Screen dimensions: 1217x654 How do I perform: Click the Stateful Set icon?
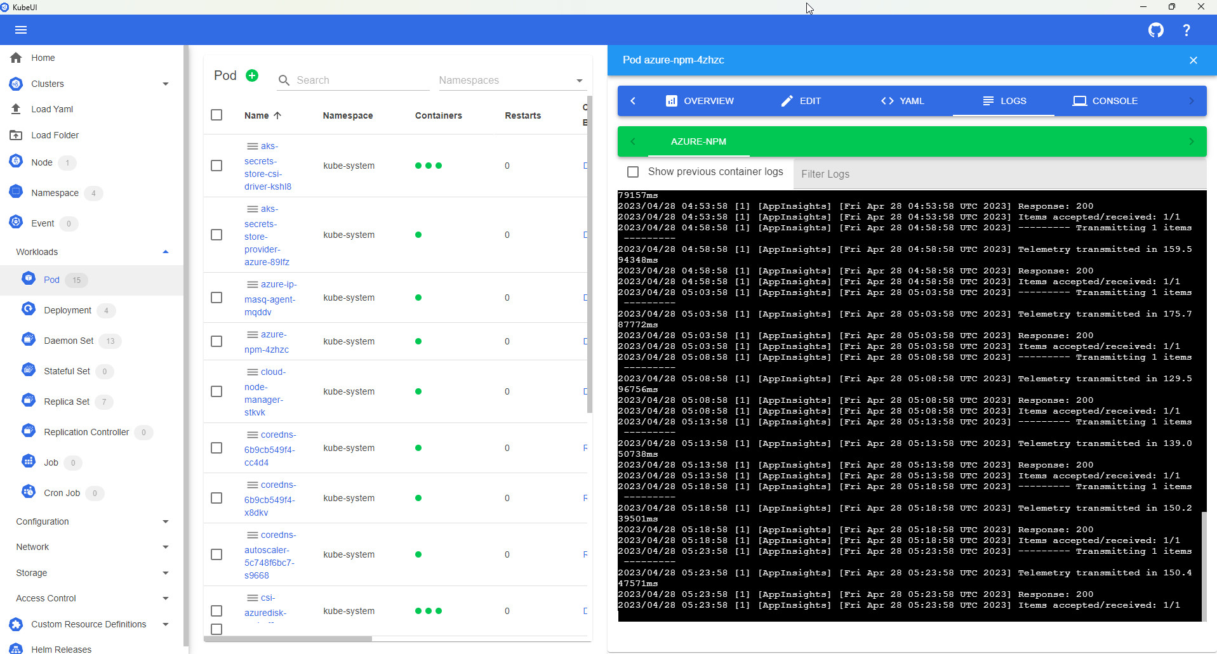(x=29, y=370)
